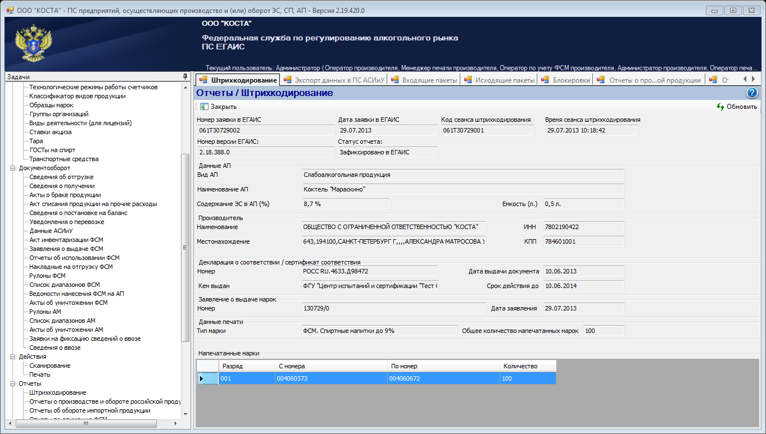Click the icon on Исходящие пакеты tab
Screen dimensions: 766x434
(468, 80)
